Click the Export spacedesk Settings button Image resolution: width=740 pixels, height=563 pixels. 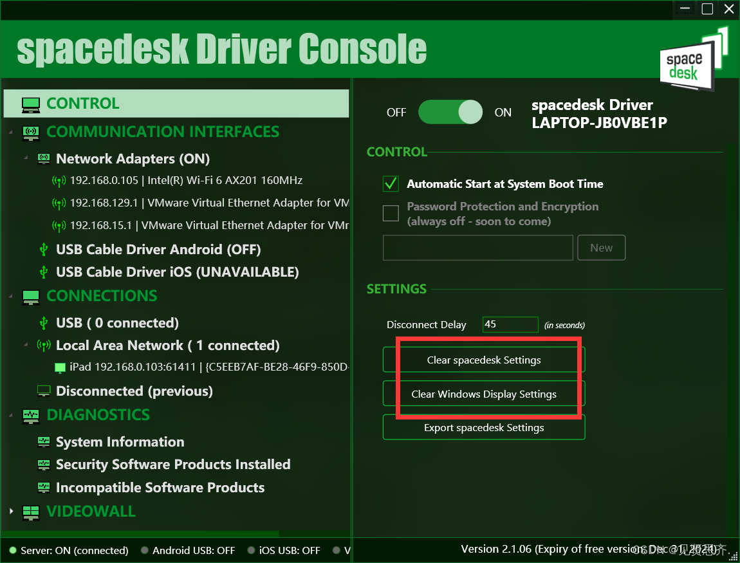pyautogui.click(x=484, y=428)
